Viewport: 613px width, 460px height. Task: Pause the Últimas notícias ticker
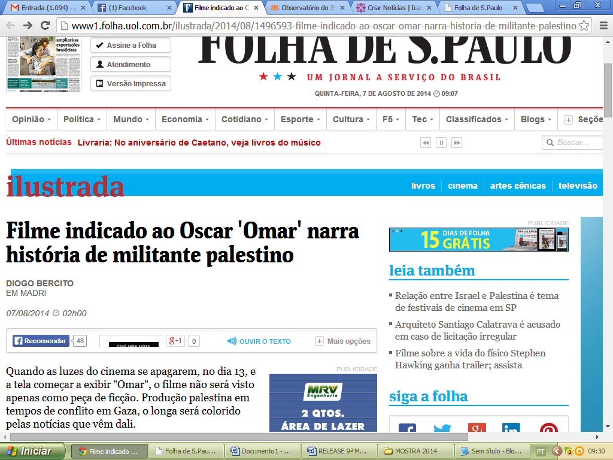click(441, 143)
